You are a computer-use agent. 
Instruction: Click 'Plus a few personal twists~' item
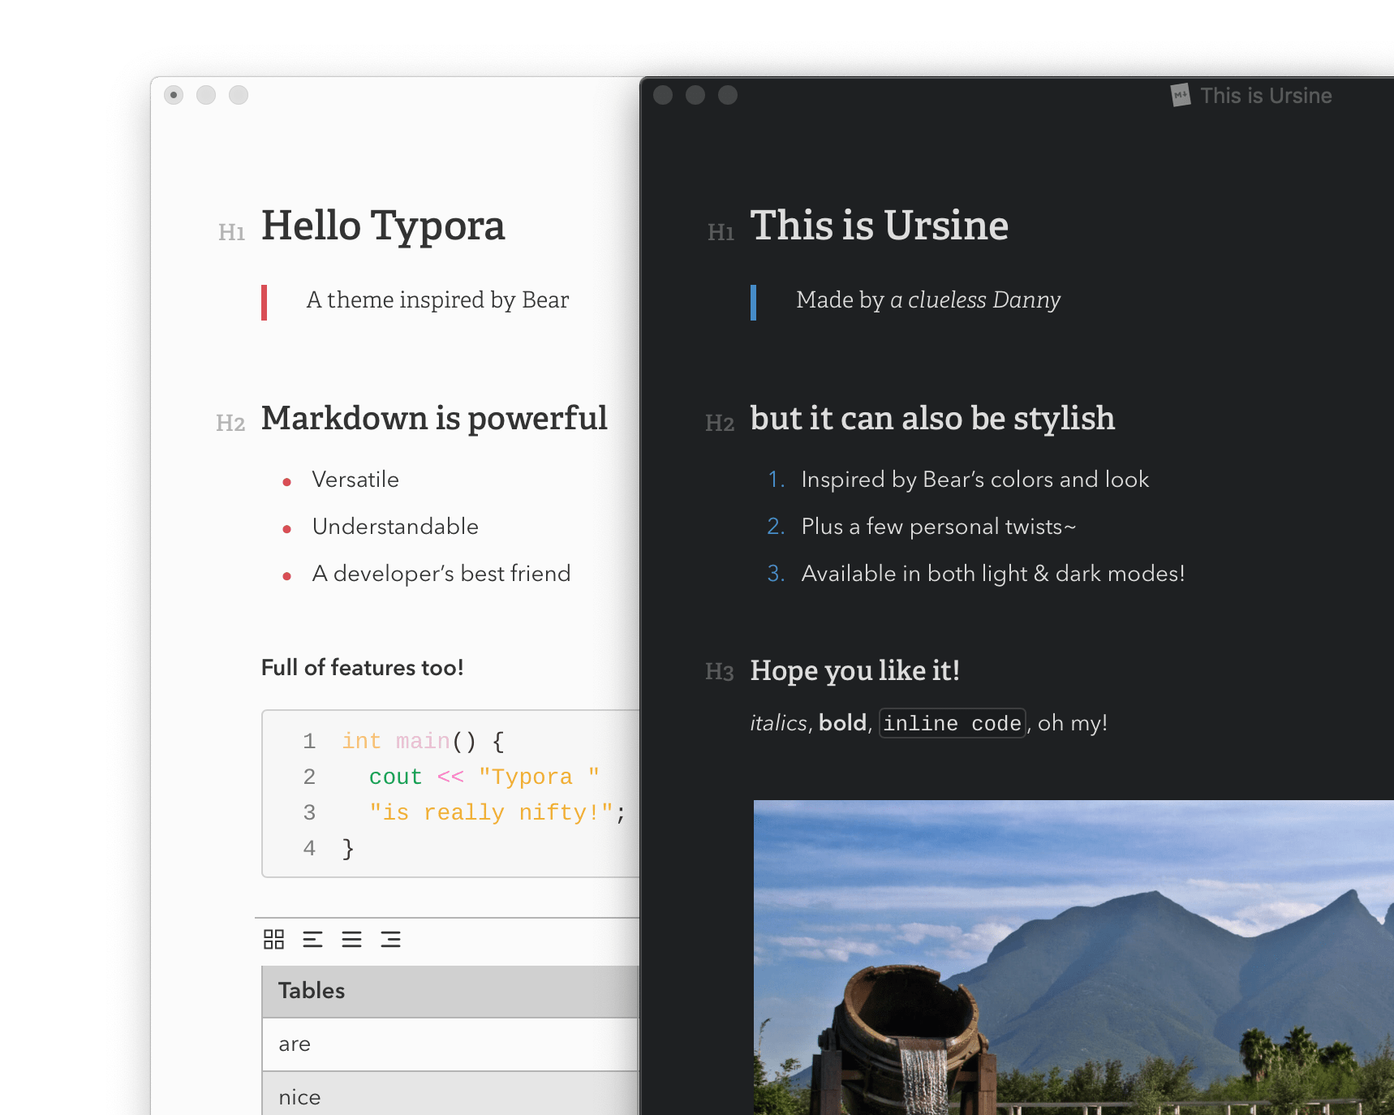point(939,527)
